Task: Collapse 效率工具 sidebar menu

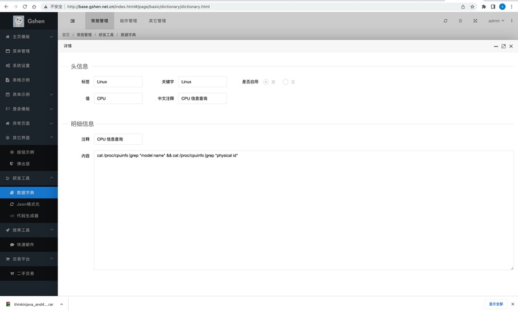Action: [28, 230]
